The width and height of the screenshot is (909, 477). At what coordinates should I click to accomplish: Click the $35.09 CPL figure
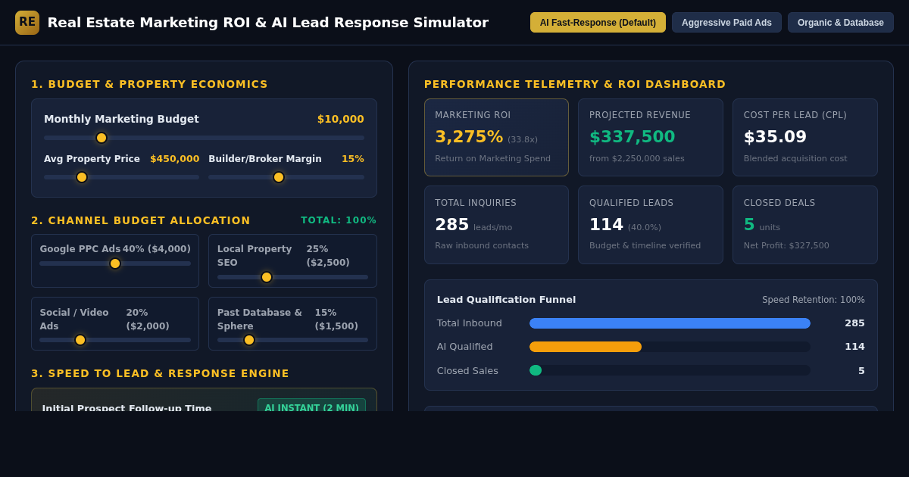[x=775, y=137]
